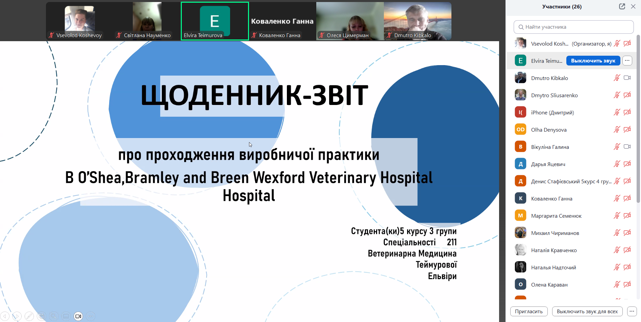
Task: Select Vsevolod Koshevoy organizer row in list
Action: pyautogui.click(x=572, y=44)
